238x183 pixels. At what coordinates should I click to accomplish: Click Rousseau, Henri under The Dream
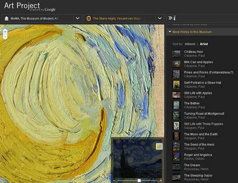(196, 169)
